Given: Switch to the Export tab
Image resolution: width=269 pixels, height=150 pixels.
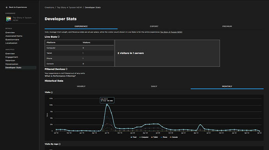Looking at the screenshot, I should click(x=154, y=26).
